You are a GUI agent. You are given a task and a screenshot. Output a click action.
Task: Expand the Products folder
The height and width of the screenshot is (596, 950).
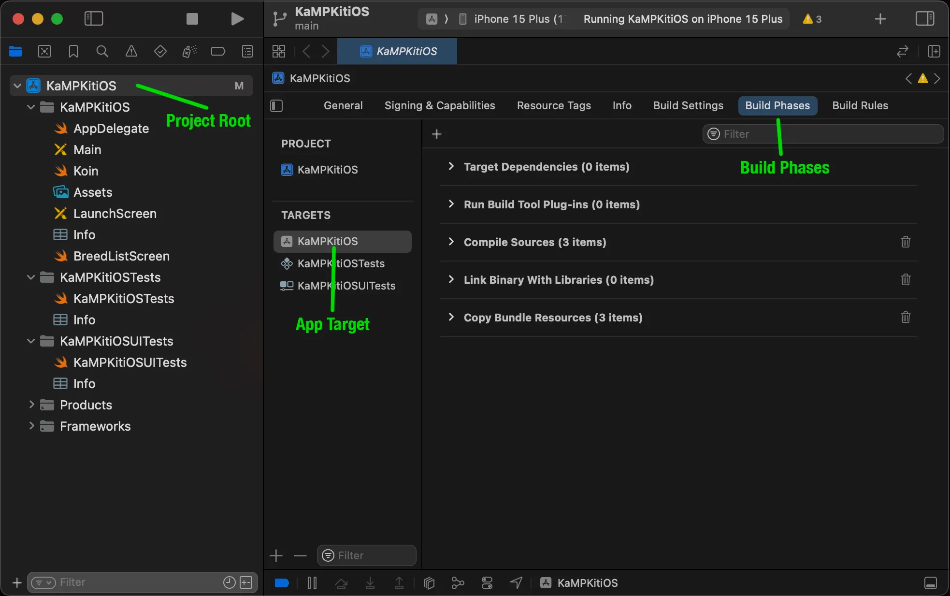pos(31,405)
